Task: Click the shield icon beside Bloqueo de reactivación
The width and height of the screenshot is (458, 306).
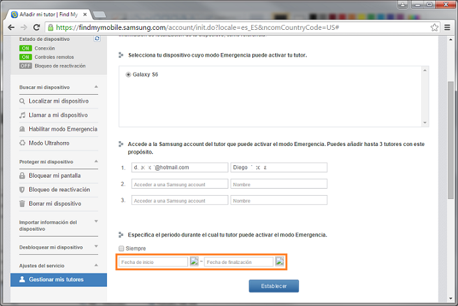Action: (22, 189)
